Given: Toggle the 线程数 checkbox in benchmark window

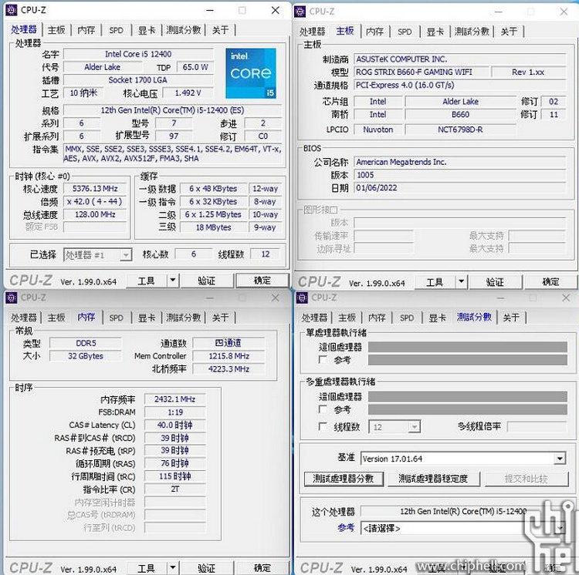Looking at the screenshot, I should pos(323,426).
